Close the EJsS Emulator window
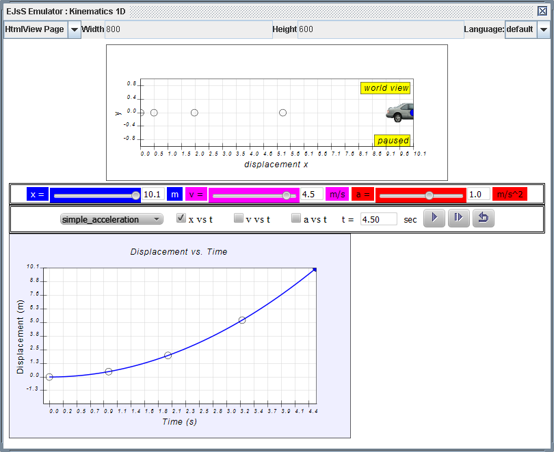Image resolution: width=554 pixels, height=452 pixels. click(542, 11)
